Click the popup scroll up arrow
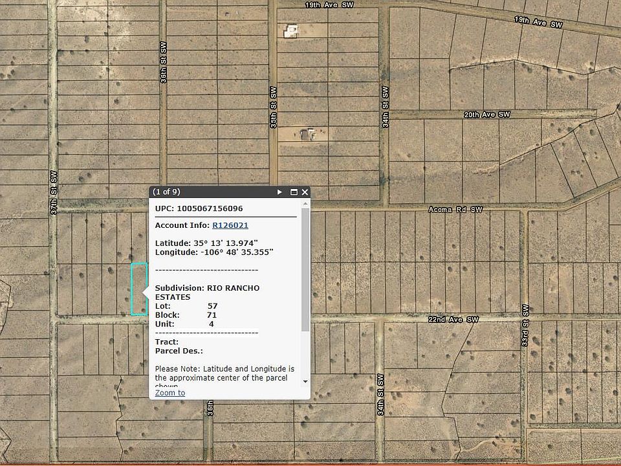The height and width of the screenshot is (466, 621). [x=305, y=204]
